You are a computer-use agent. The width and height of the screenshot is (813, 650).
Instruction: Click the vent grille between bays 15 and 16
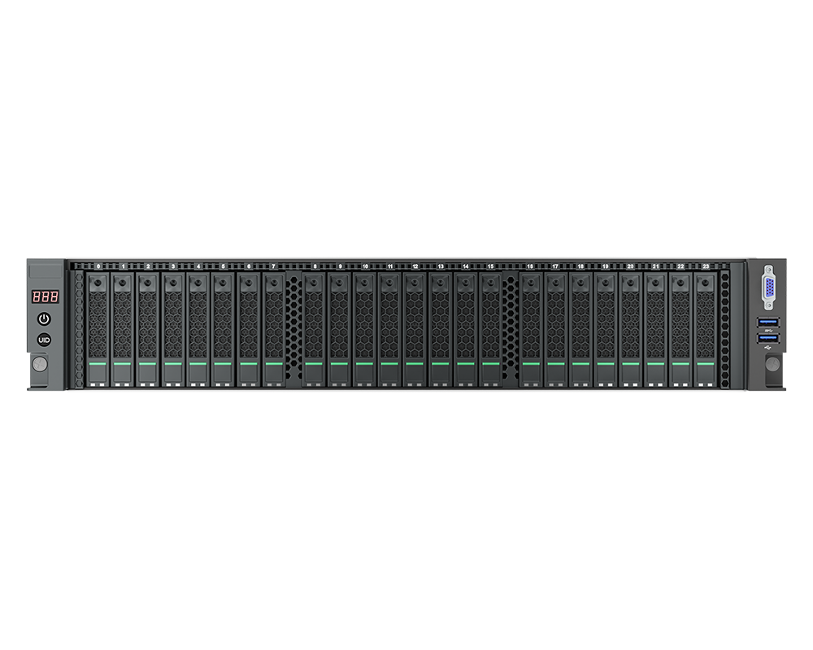pos(511,330)
